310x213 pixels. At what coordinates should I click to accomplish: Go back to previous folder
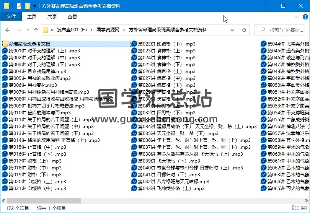click(8, 30)
